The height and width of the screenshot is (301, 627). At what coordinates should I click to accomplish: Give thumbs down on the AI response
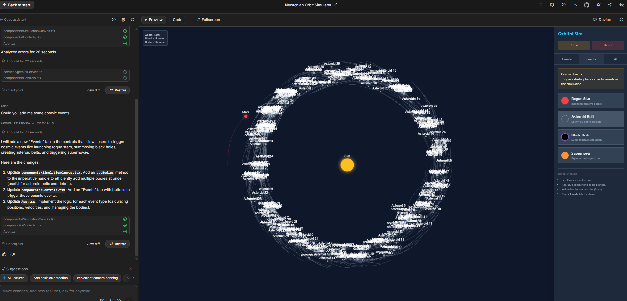(12, 254)
